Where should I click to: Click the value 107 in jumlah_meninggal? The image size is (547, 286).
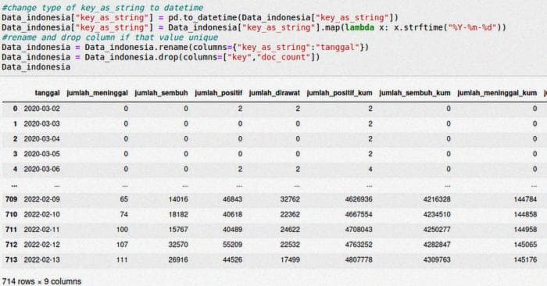tap(122, 245)
